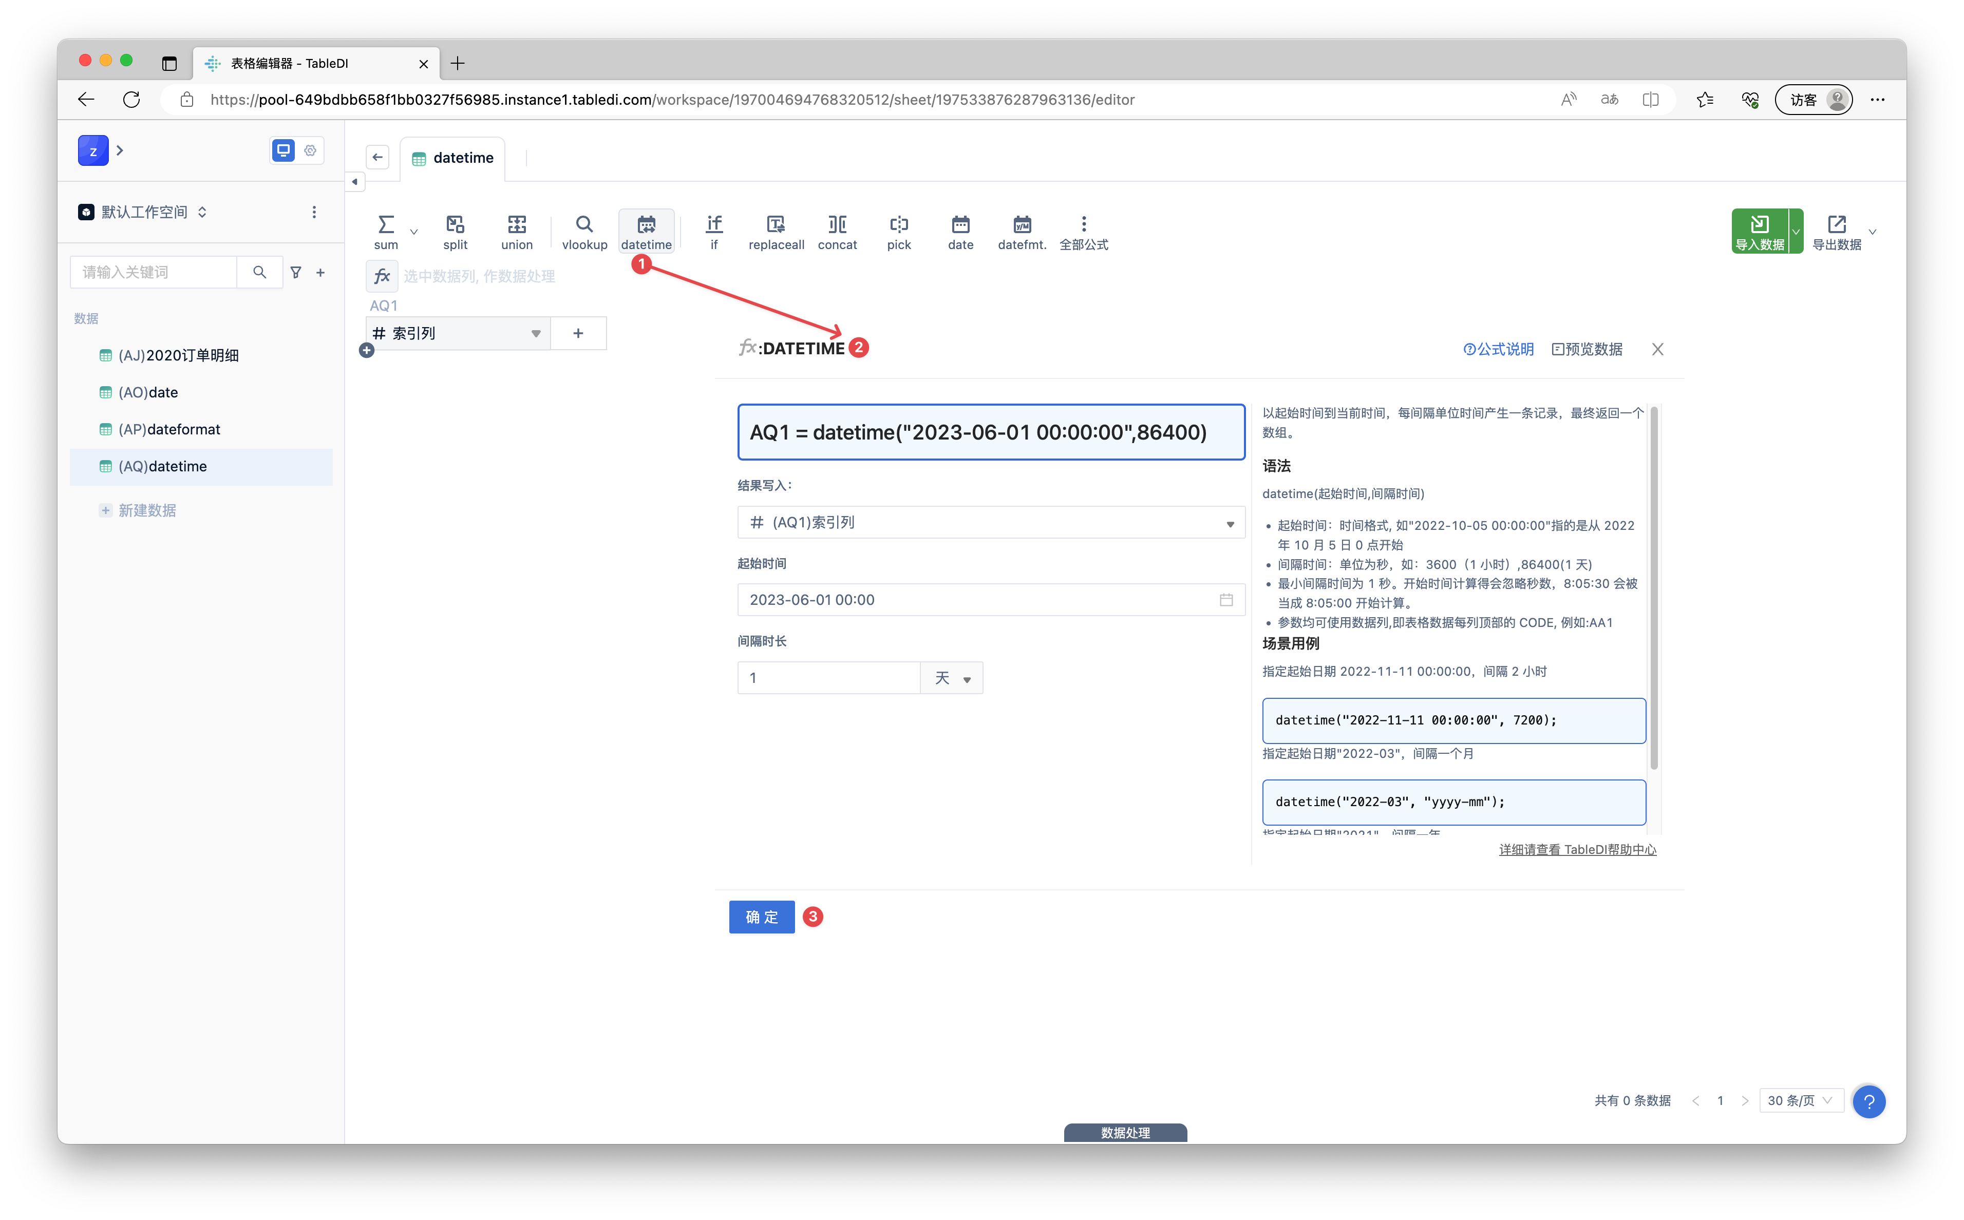The image size is (1964, 1220).
Task: Open the workspace more options menu
Action: pyautogui.click(x=314, y=212)
